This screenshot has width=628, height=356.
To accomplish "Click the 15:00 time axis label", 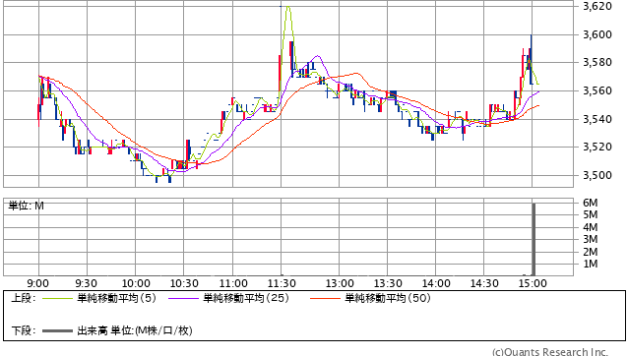I will click(x=533, y=283).
